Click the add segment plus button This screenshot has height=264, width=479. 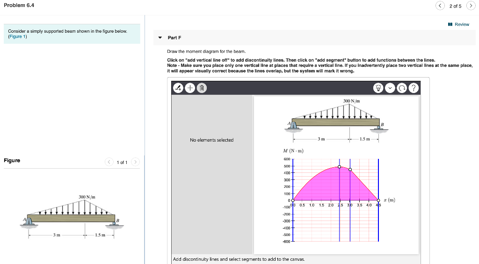point(190,88)
